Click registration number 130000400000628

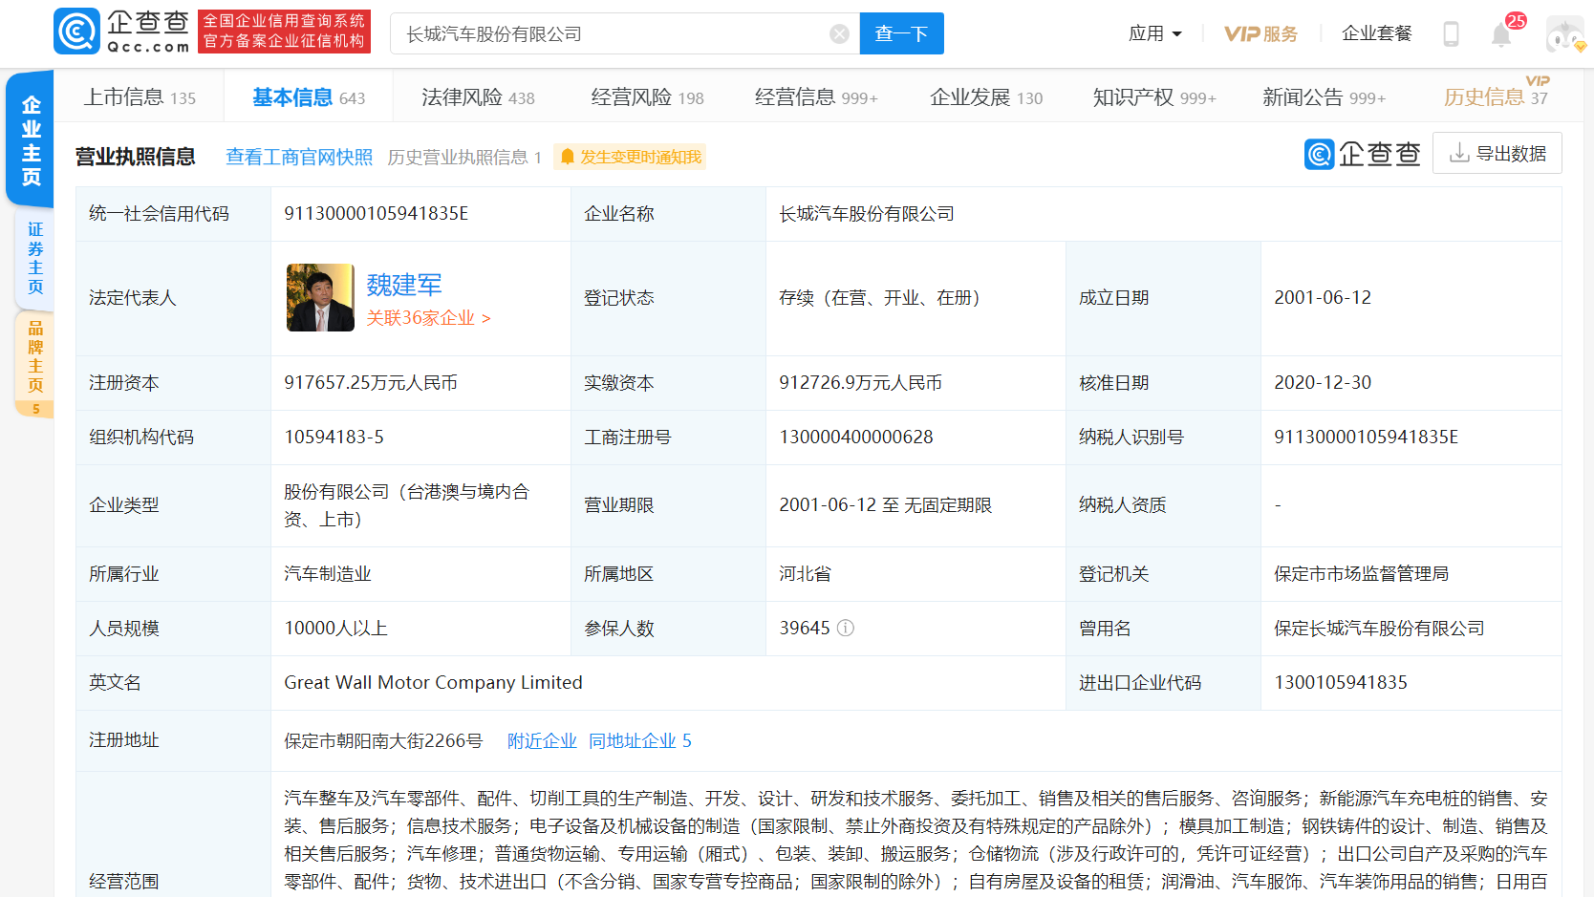tap(856, 438)
